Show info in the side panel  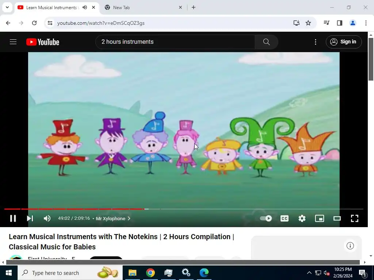[350, 246]
